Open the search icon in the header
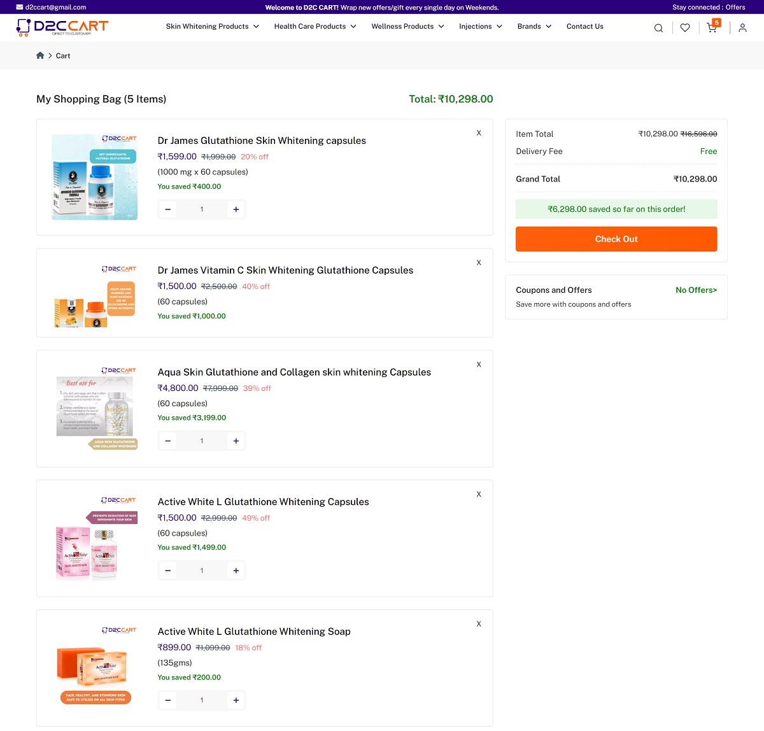Screen dimensions: 764x731 click(658, 27)
